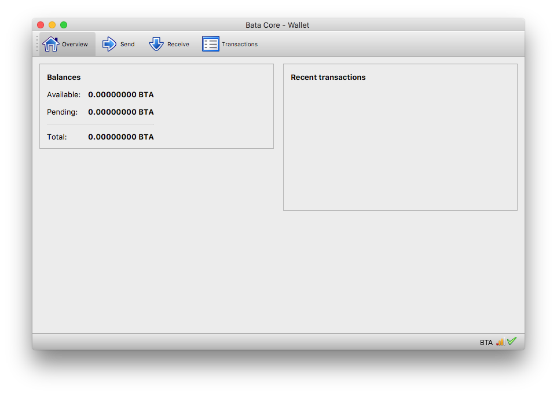The image size is (557, 396).
Task: Minimize window with the yellow button
Action: [x=52, y=25]
